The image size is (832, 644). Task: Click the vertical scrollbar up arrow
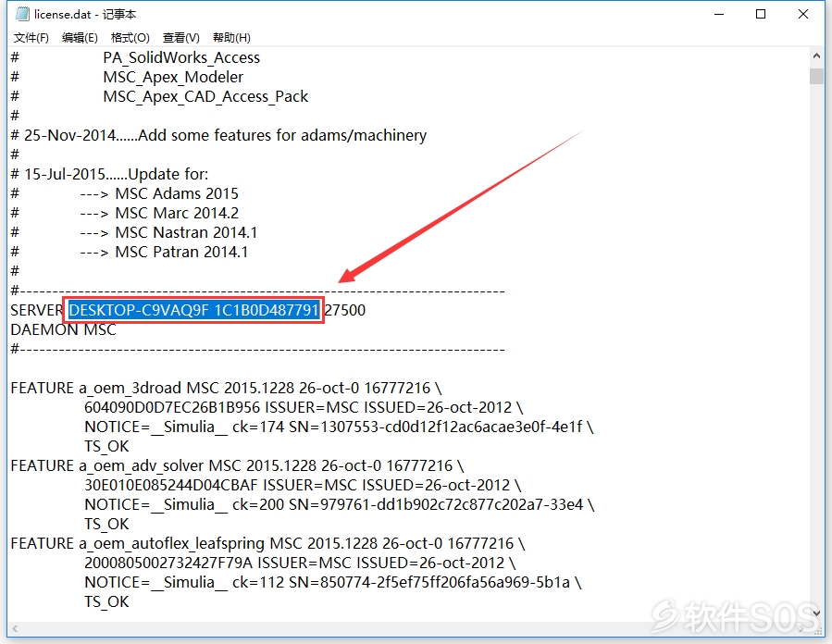point(816,56)
